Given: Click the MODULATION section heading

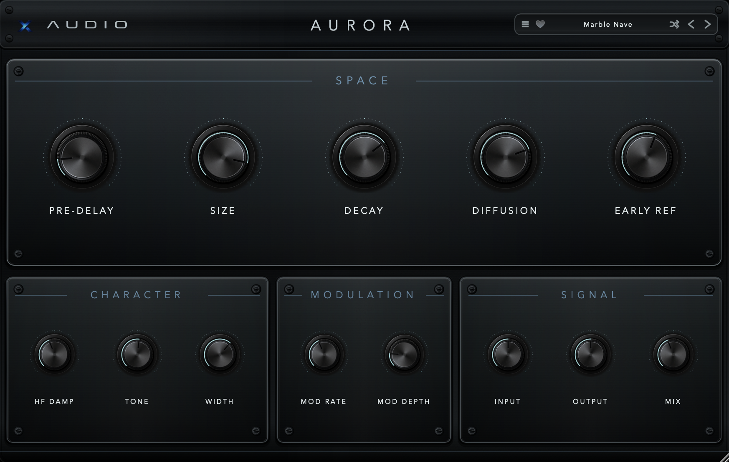Looking at the screenshot, I should click(363, 295).
